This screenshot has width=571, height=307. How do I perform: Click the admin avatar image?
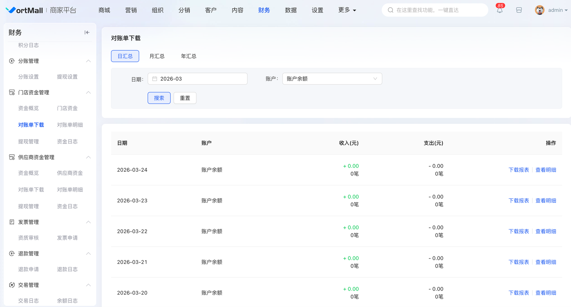[x=540, y=10]
